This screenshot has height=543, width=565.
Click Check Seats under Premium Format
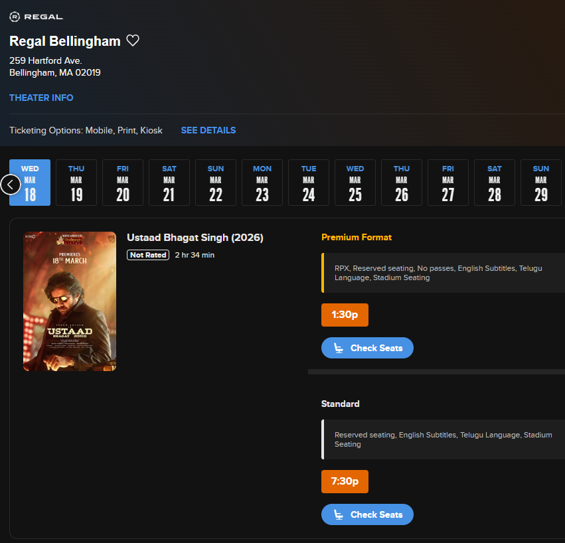(367, 347)
